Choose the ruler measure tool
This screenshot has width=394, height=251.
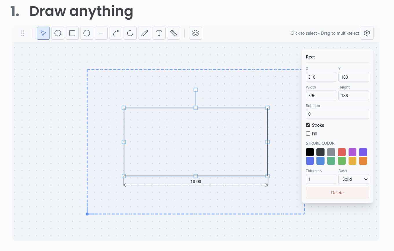coord(173,33)
